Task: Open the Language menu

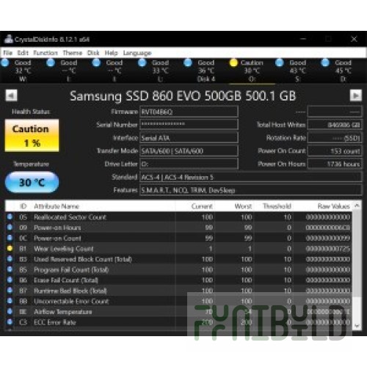Action: (x=137, y=53)
